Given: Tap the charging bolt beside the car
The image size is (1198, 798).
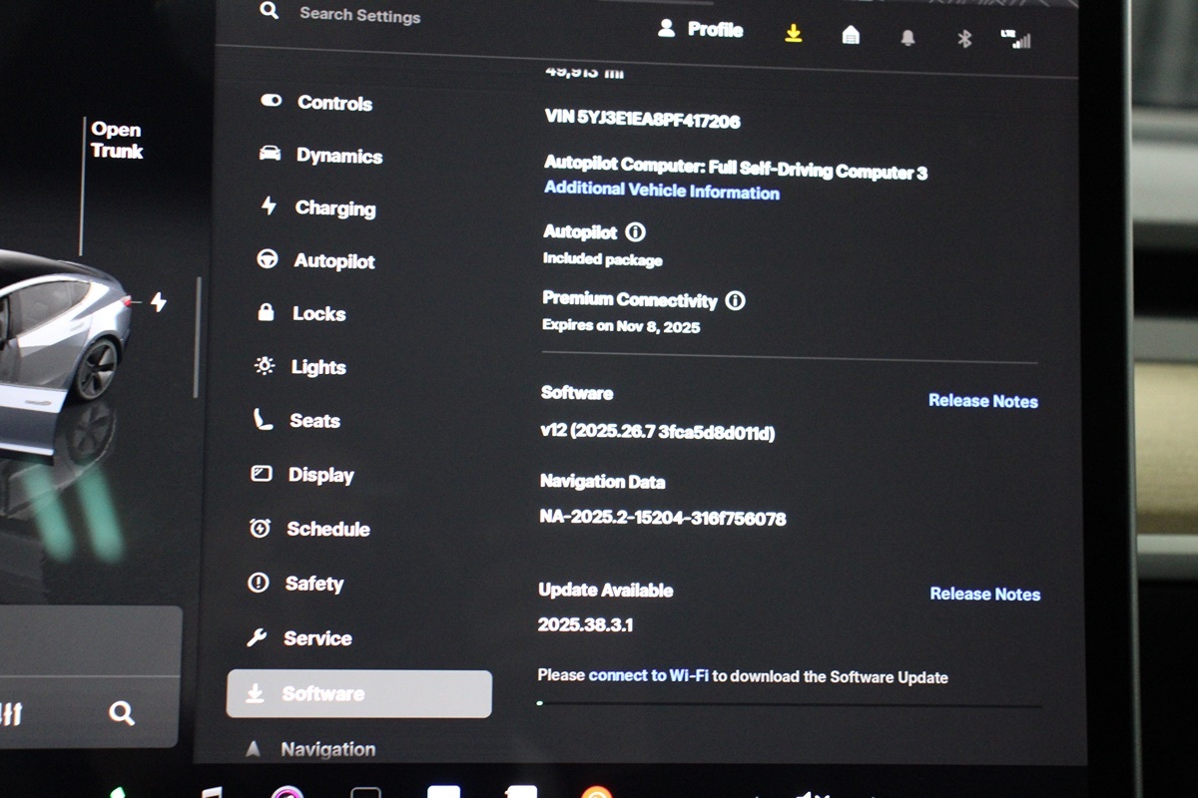Looking at the screenshot, I should [x=159, y=302].
